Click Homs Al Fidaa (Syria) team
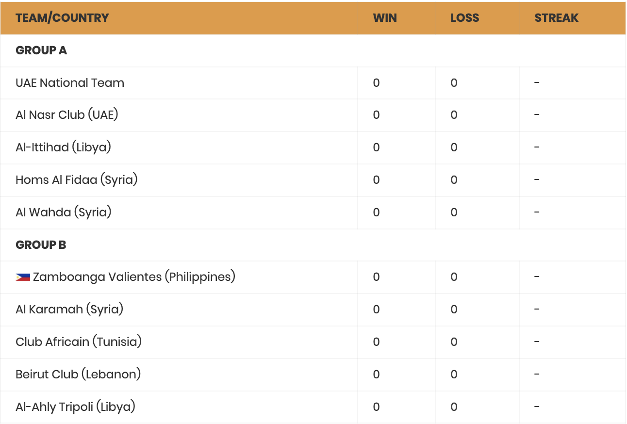This screenshot has height=424, width=627. coord(77,180)
